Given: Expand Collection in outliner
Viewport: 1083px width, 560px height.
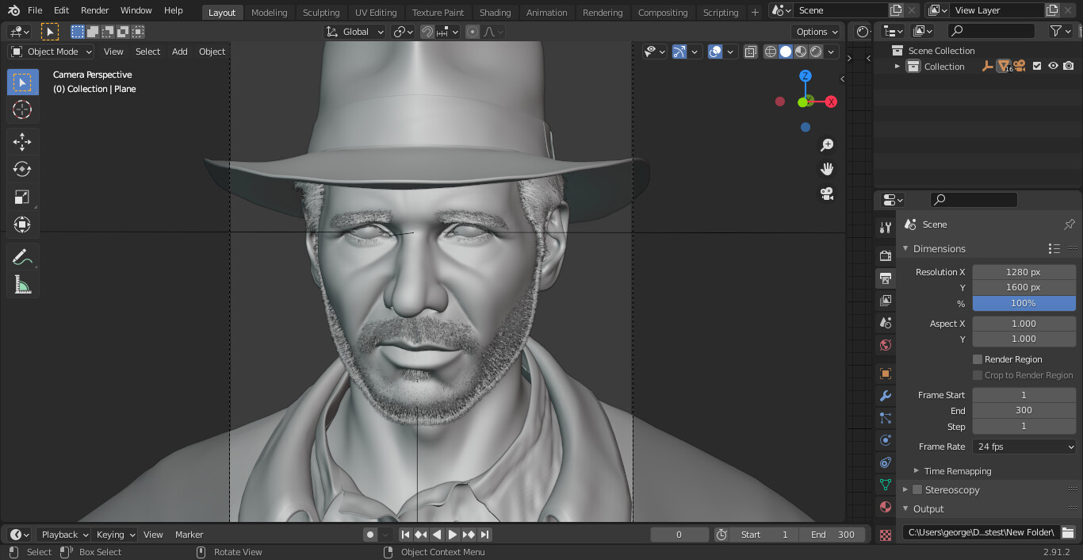Looking at the screenshot, I should 897,66.
